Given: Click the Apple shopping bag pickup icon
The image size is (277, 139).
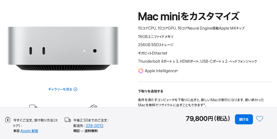Looking at the screenshot, I should pyautogui.click(x=8, y=120).
